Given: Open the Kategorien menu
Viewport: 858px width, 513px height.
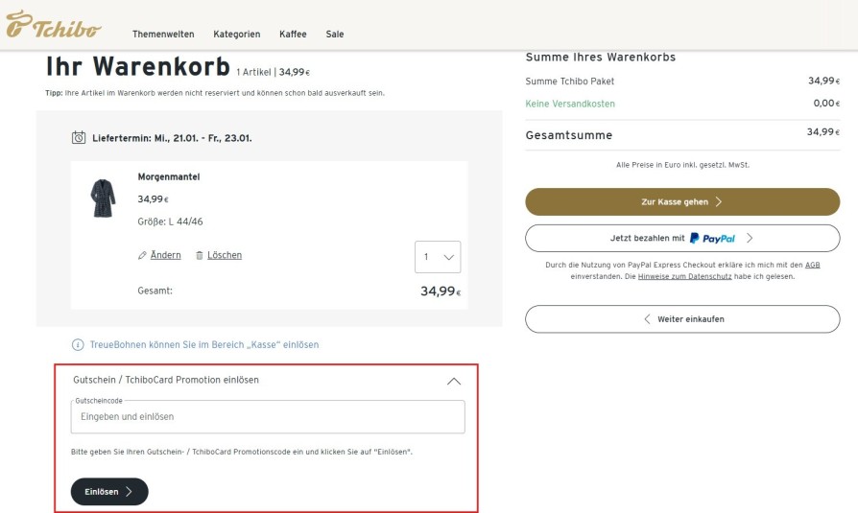Looking at the screenshot, I should coord(237,34).
